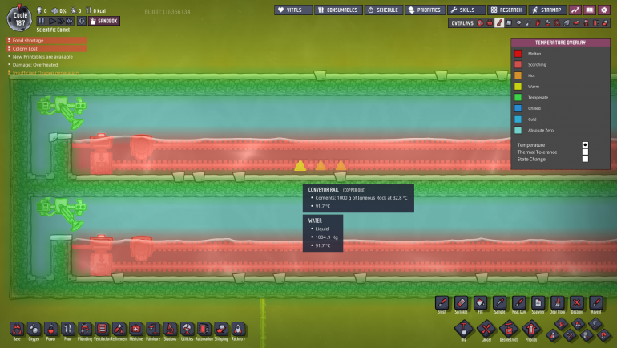Screen dimensions: 617x348
Task: Select the sandbox Destroy tool
Action: 576,303
